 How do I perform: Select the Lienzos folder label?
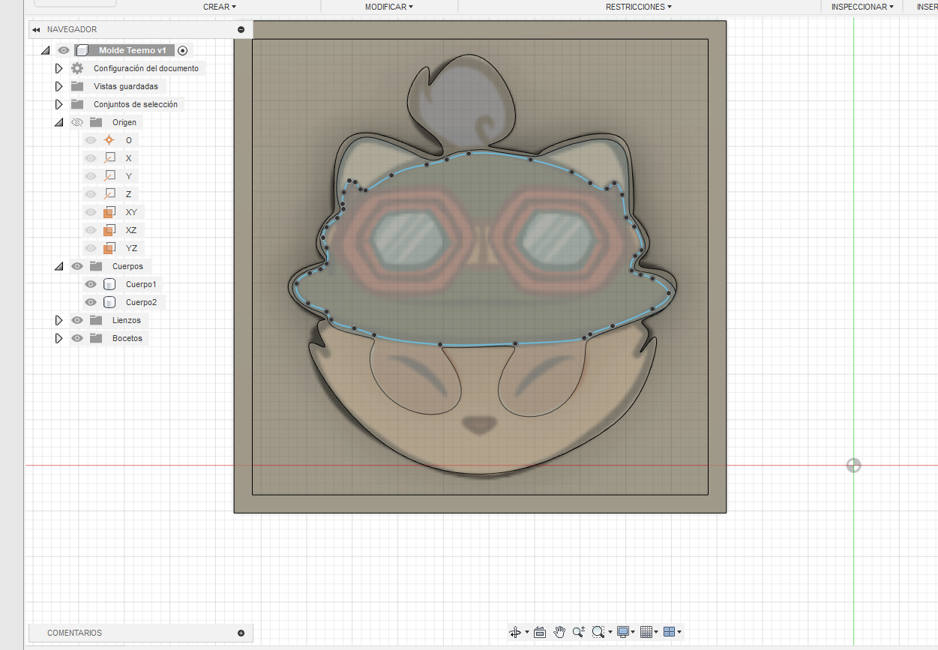[x=127, y=320]
